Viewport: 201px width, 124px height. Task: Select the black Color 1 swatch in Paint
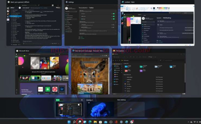[x=154, y=8]
